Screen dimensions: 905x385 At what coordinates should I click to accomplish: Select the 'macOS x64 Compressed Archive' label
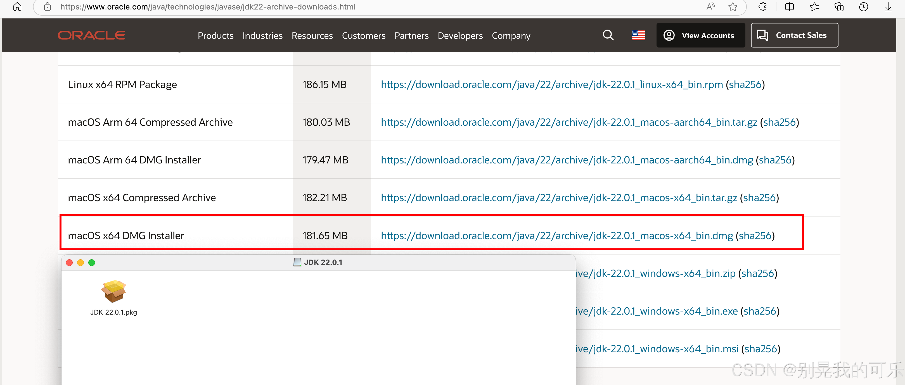point(142,198)
